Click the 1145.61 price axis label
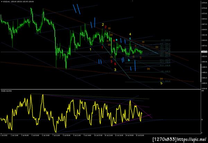Screen dimensions: 208x143 pos(205,72)
